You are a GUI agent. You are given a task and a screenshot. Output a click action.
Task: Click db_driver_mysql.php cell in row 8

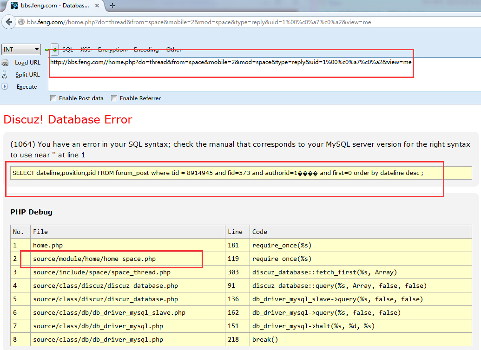tap(128, 340)
